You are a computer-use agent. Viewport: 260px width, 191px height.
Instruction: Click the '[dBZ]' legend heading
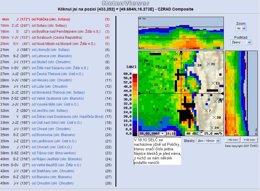coord(131,67)
